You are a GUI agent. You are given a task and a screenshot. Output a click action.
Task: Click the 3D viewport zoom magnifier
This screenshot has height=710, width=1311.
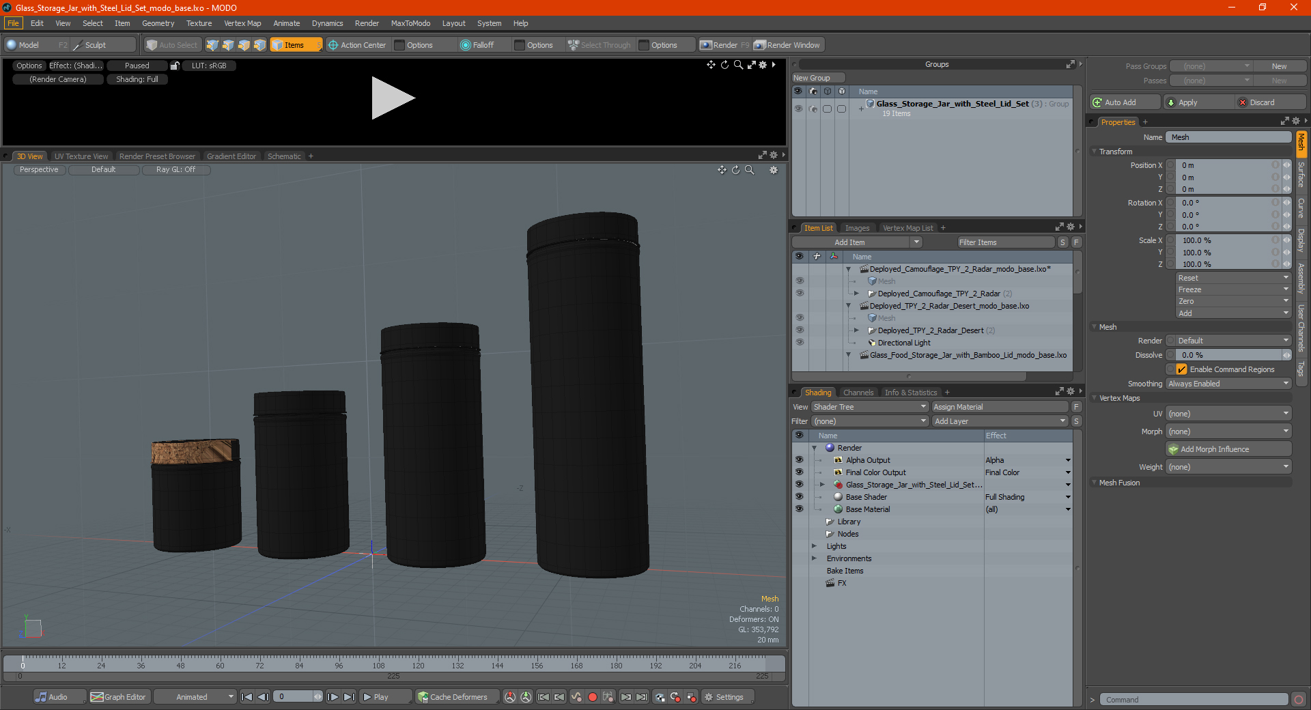click(x=750, y=170)
